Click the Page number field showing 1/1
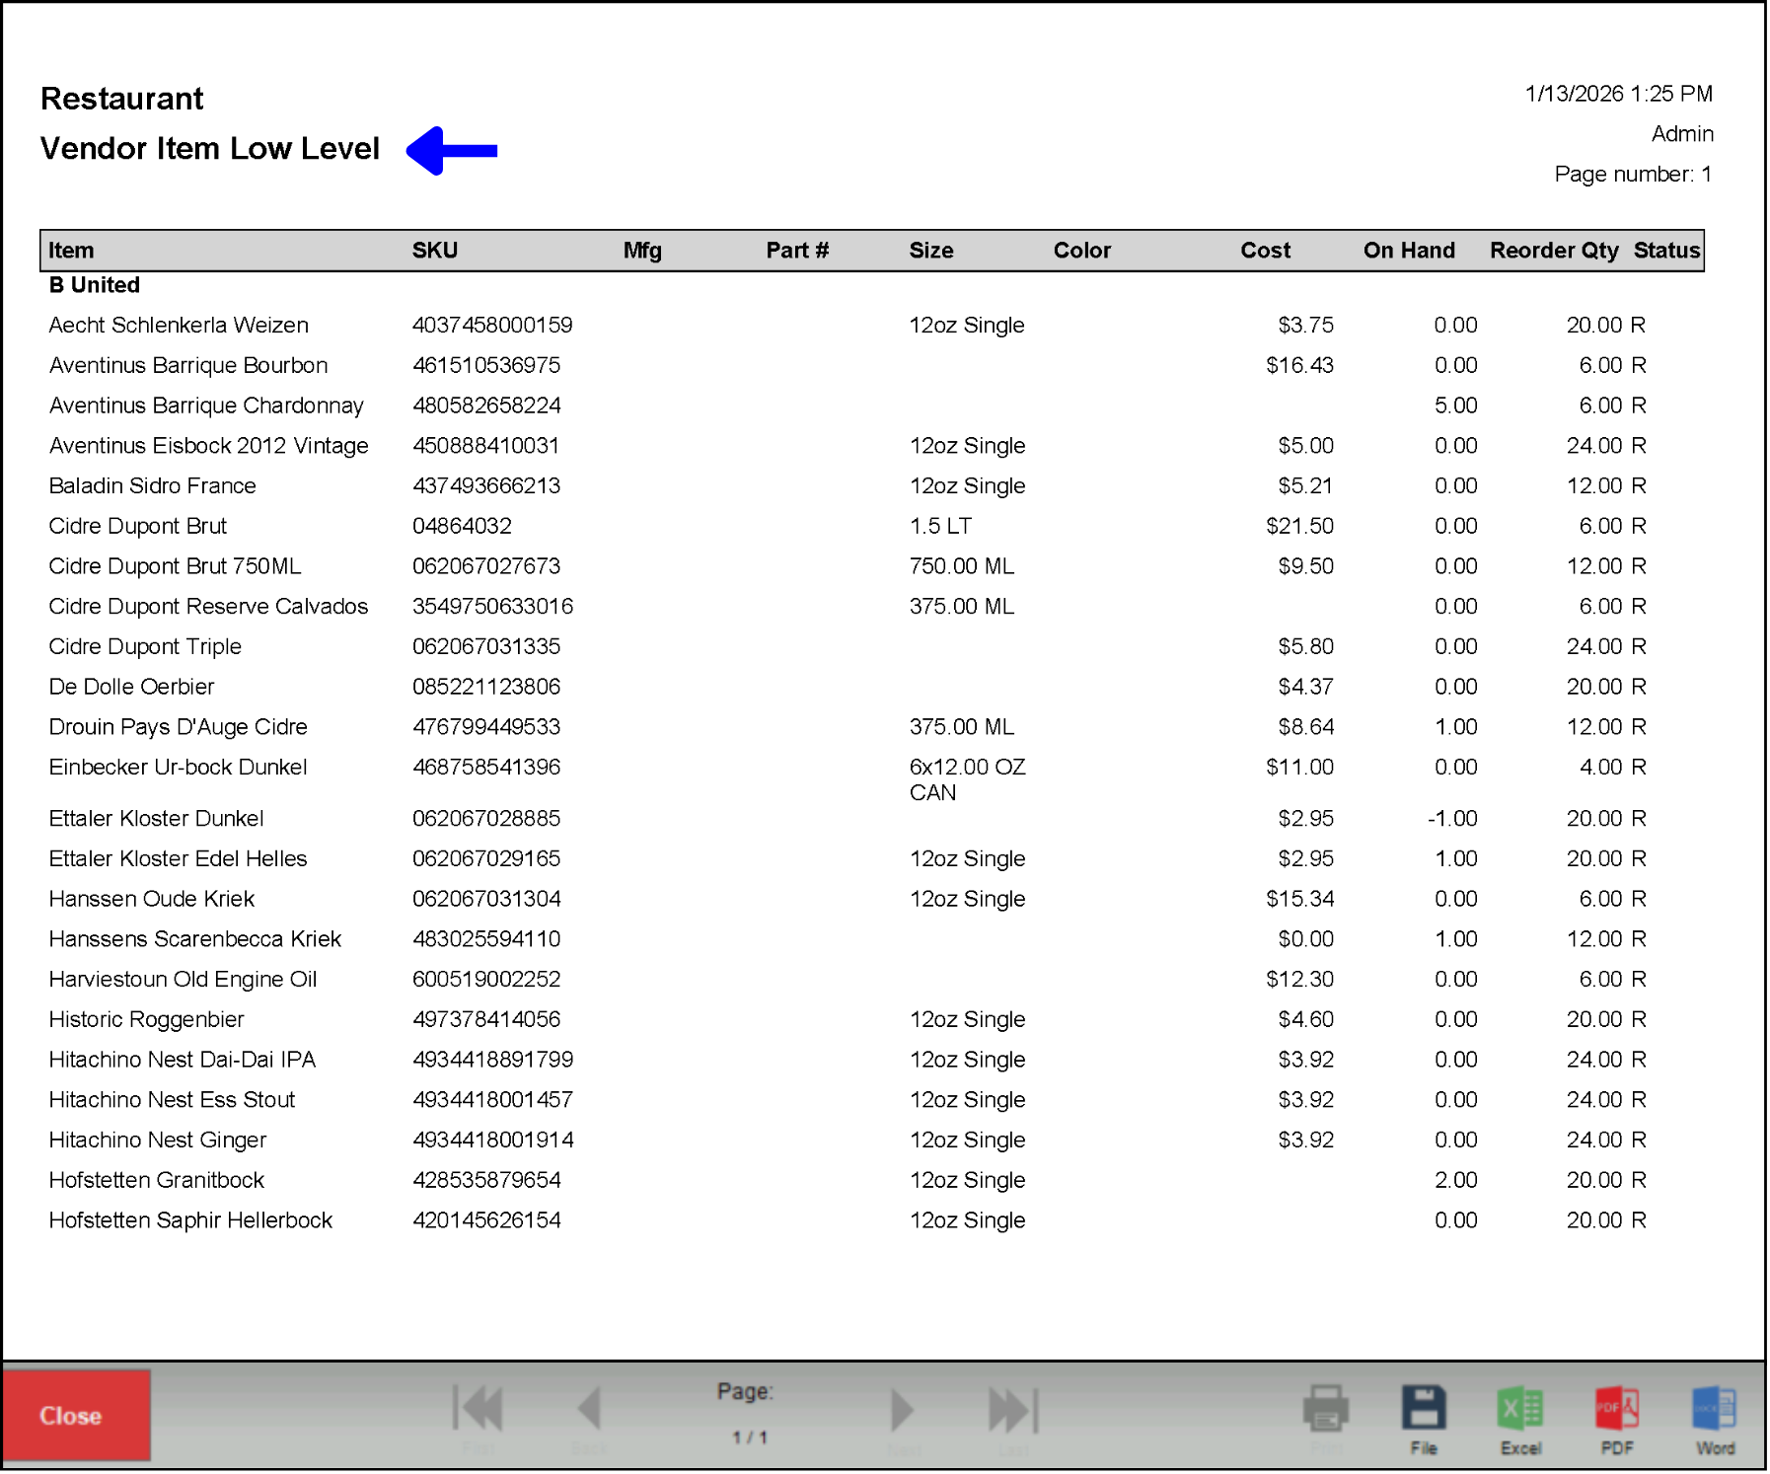The image size is (1770, 1474). [x=748, y=1437]
